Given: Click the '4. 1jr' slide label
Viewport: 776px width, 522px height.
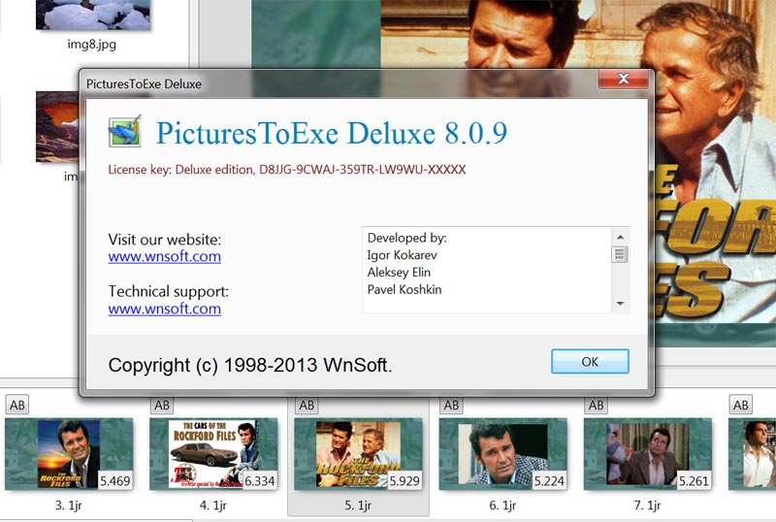Looking at the screenshot, I should point(213,506).
